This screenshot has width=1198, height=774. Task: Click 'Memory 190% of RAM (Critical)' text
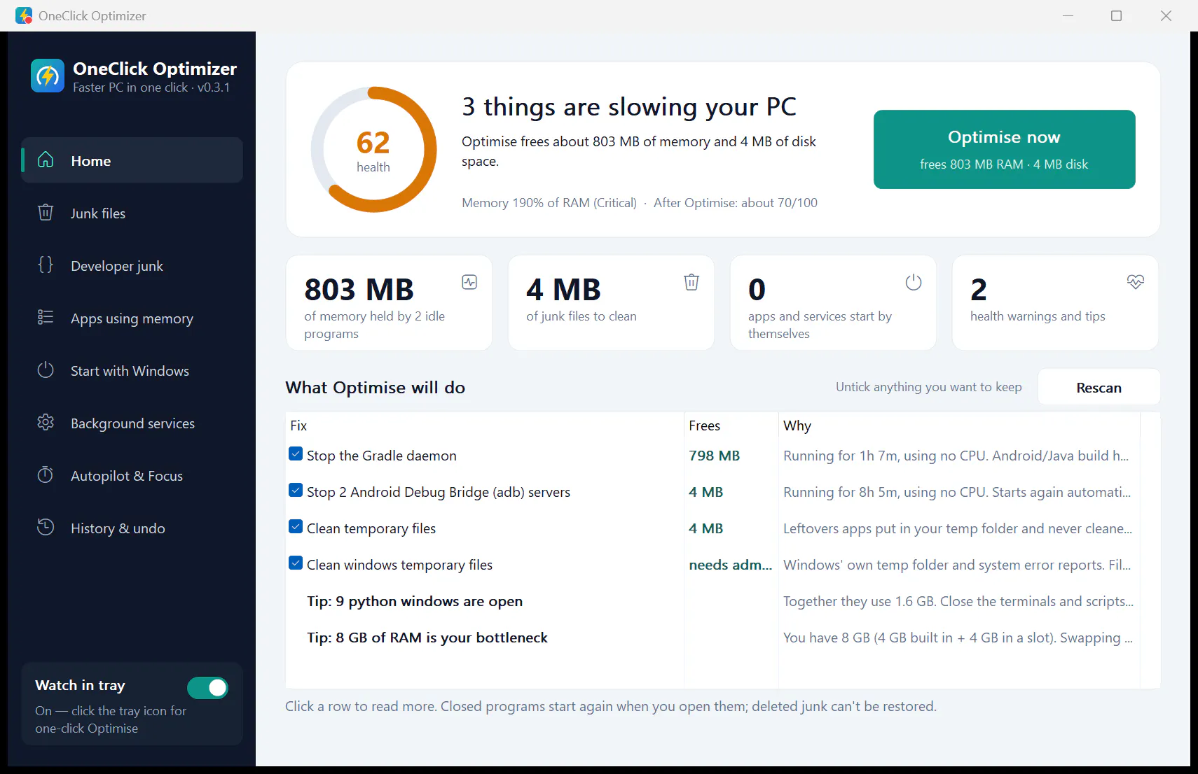tap(549, 203)
